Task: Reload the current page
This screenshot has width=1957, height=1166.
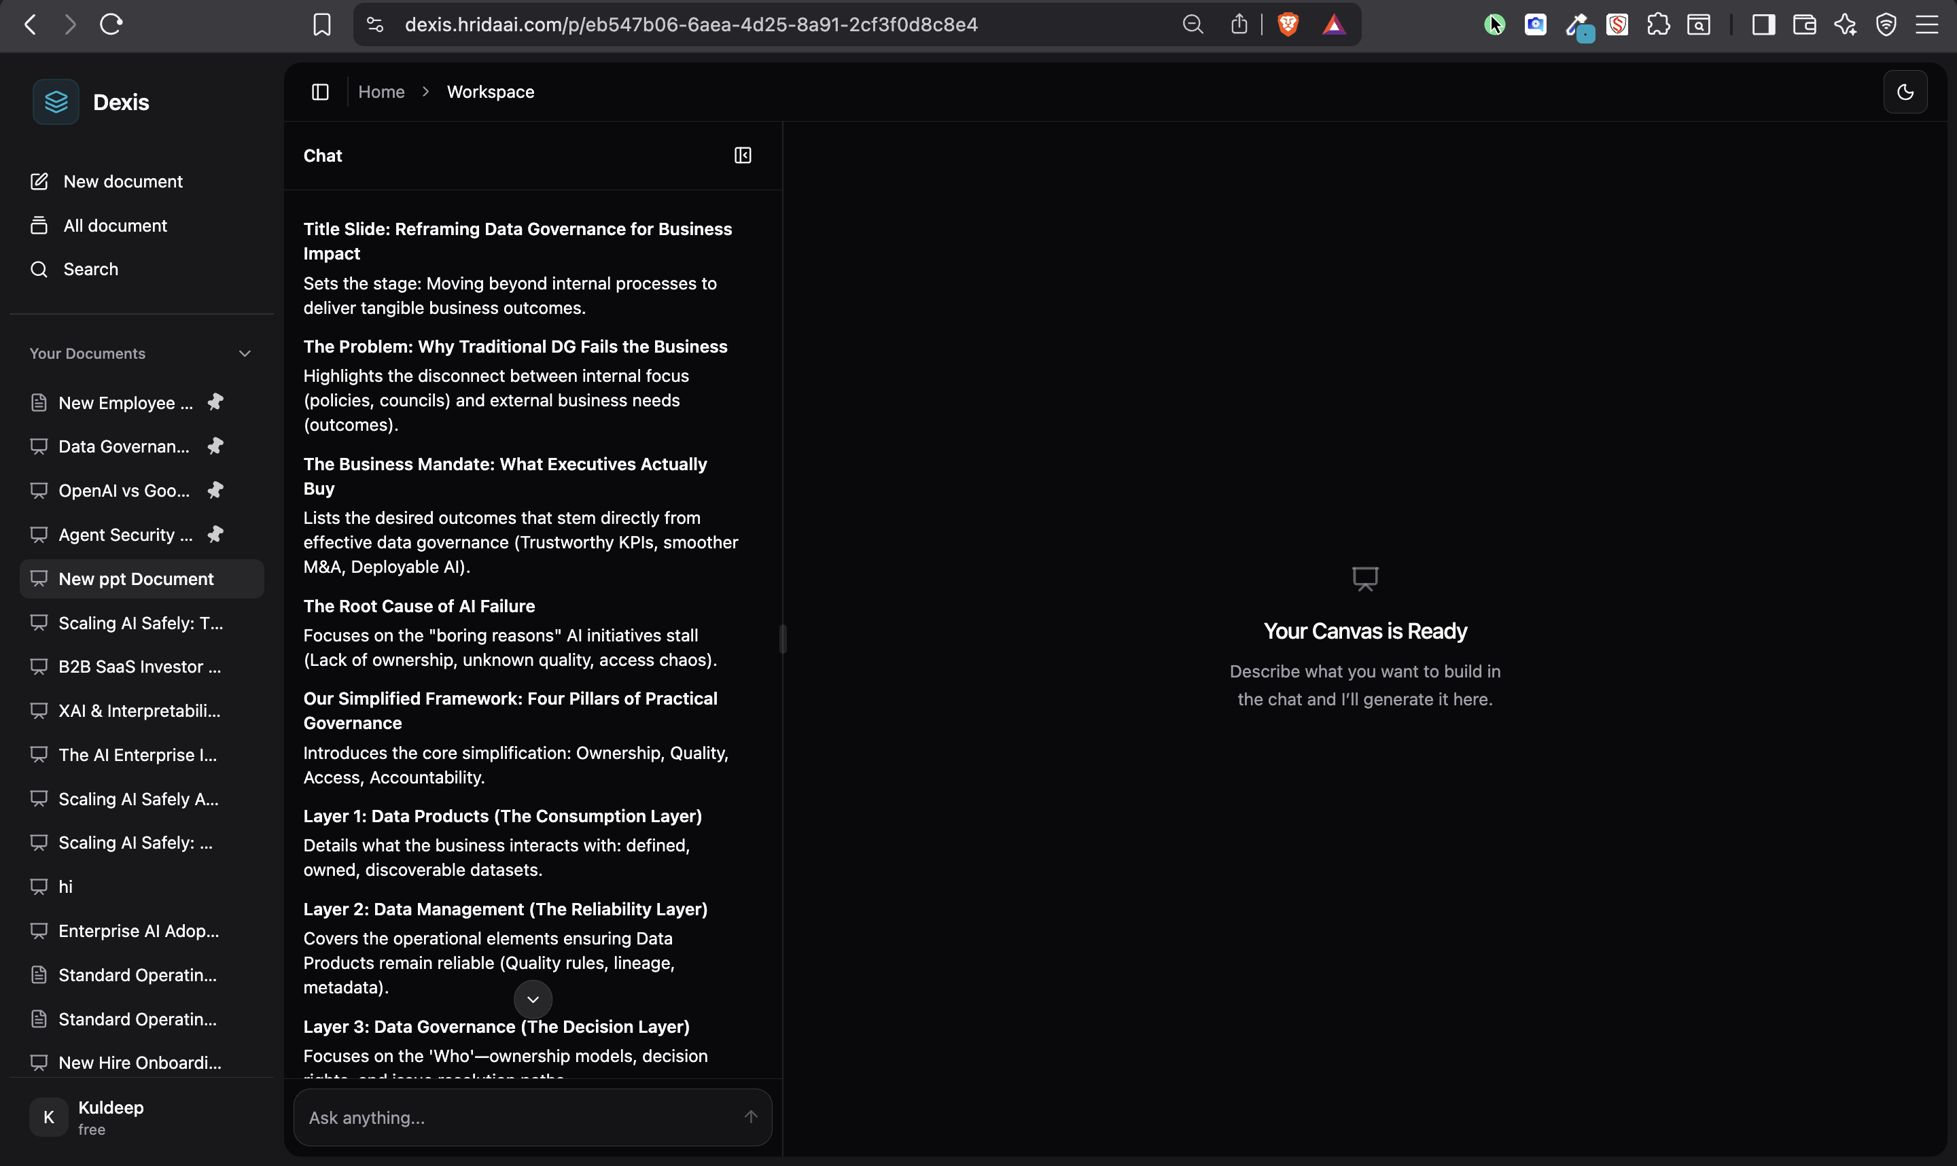Action: 111,24
